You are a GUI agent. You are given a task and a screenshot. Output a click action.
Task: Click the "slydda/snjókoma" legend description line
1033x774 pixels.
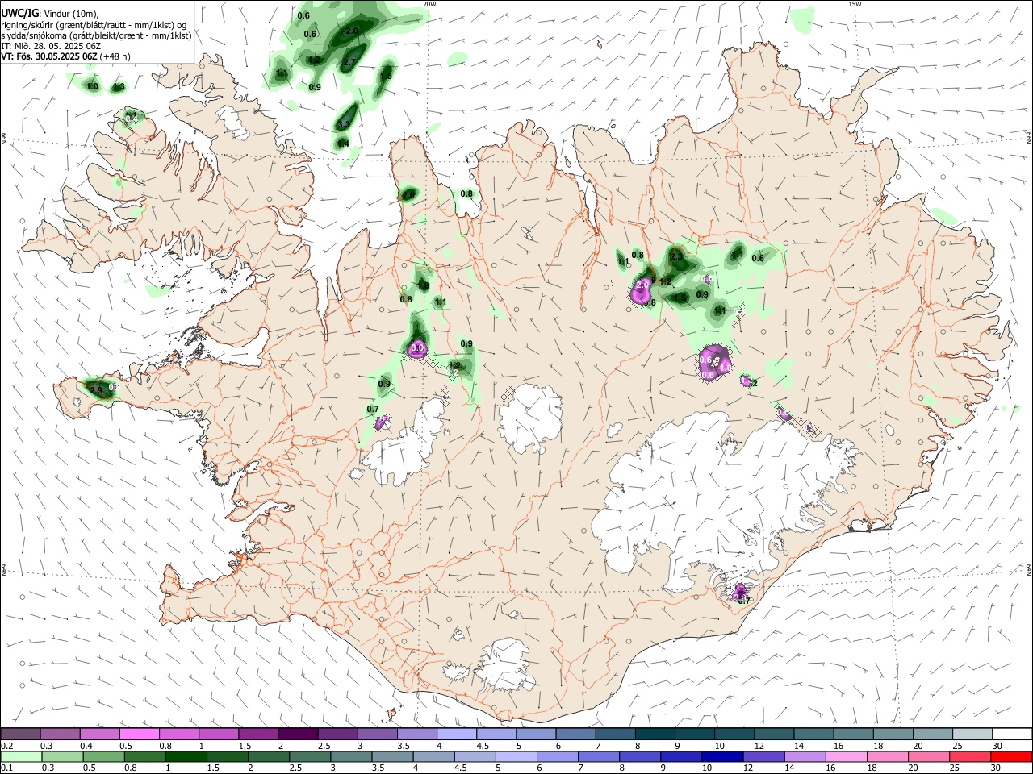(x=96, y=35)
